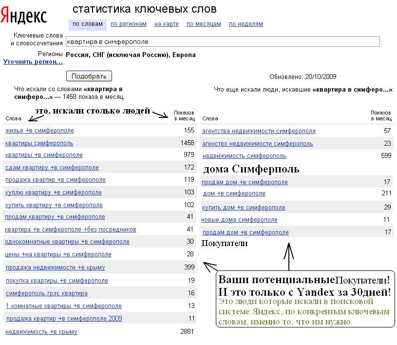Click count 155 for 'жилье +в симферополе'
Screen dimensions: 397x345
(x=189, y=131)
